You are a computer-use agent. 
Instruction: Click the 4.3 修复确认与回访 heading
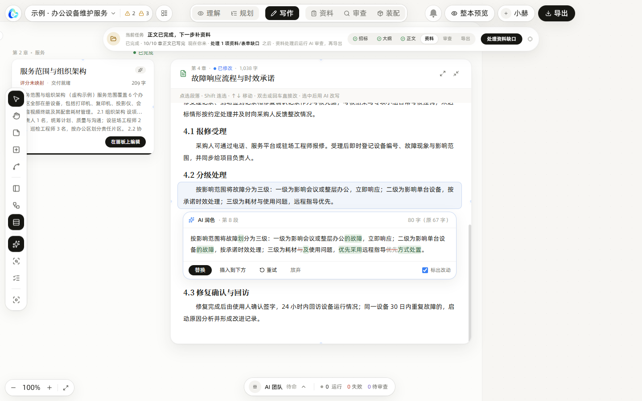tap(216, 293)
